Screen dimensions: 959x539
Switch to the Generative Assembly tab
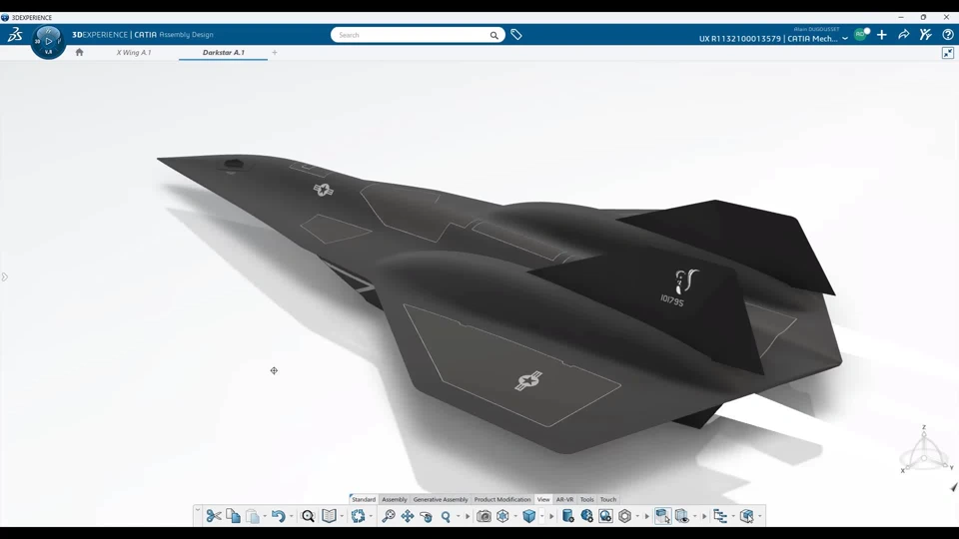(x=441, y=499)
